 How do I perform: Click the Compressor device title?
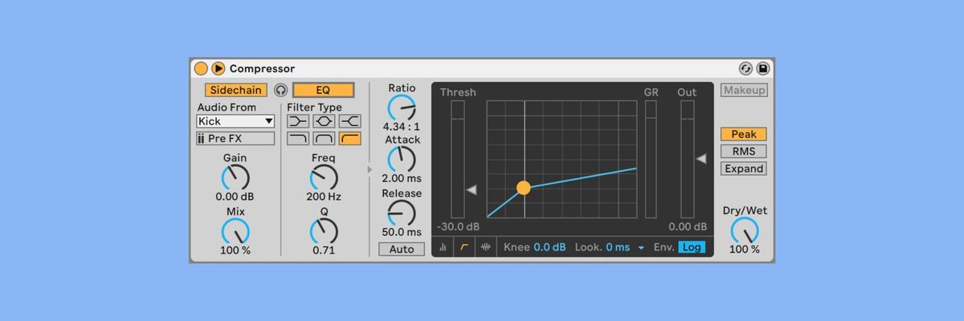click(x=262, y=69)
